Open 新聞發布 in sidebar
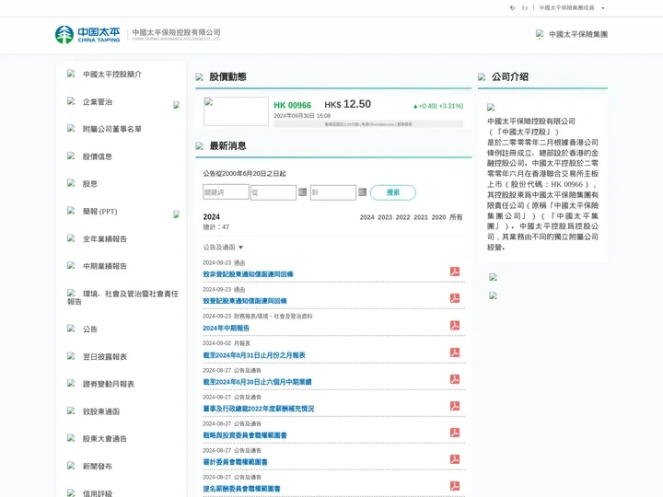 pos(98,466)
